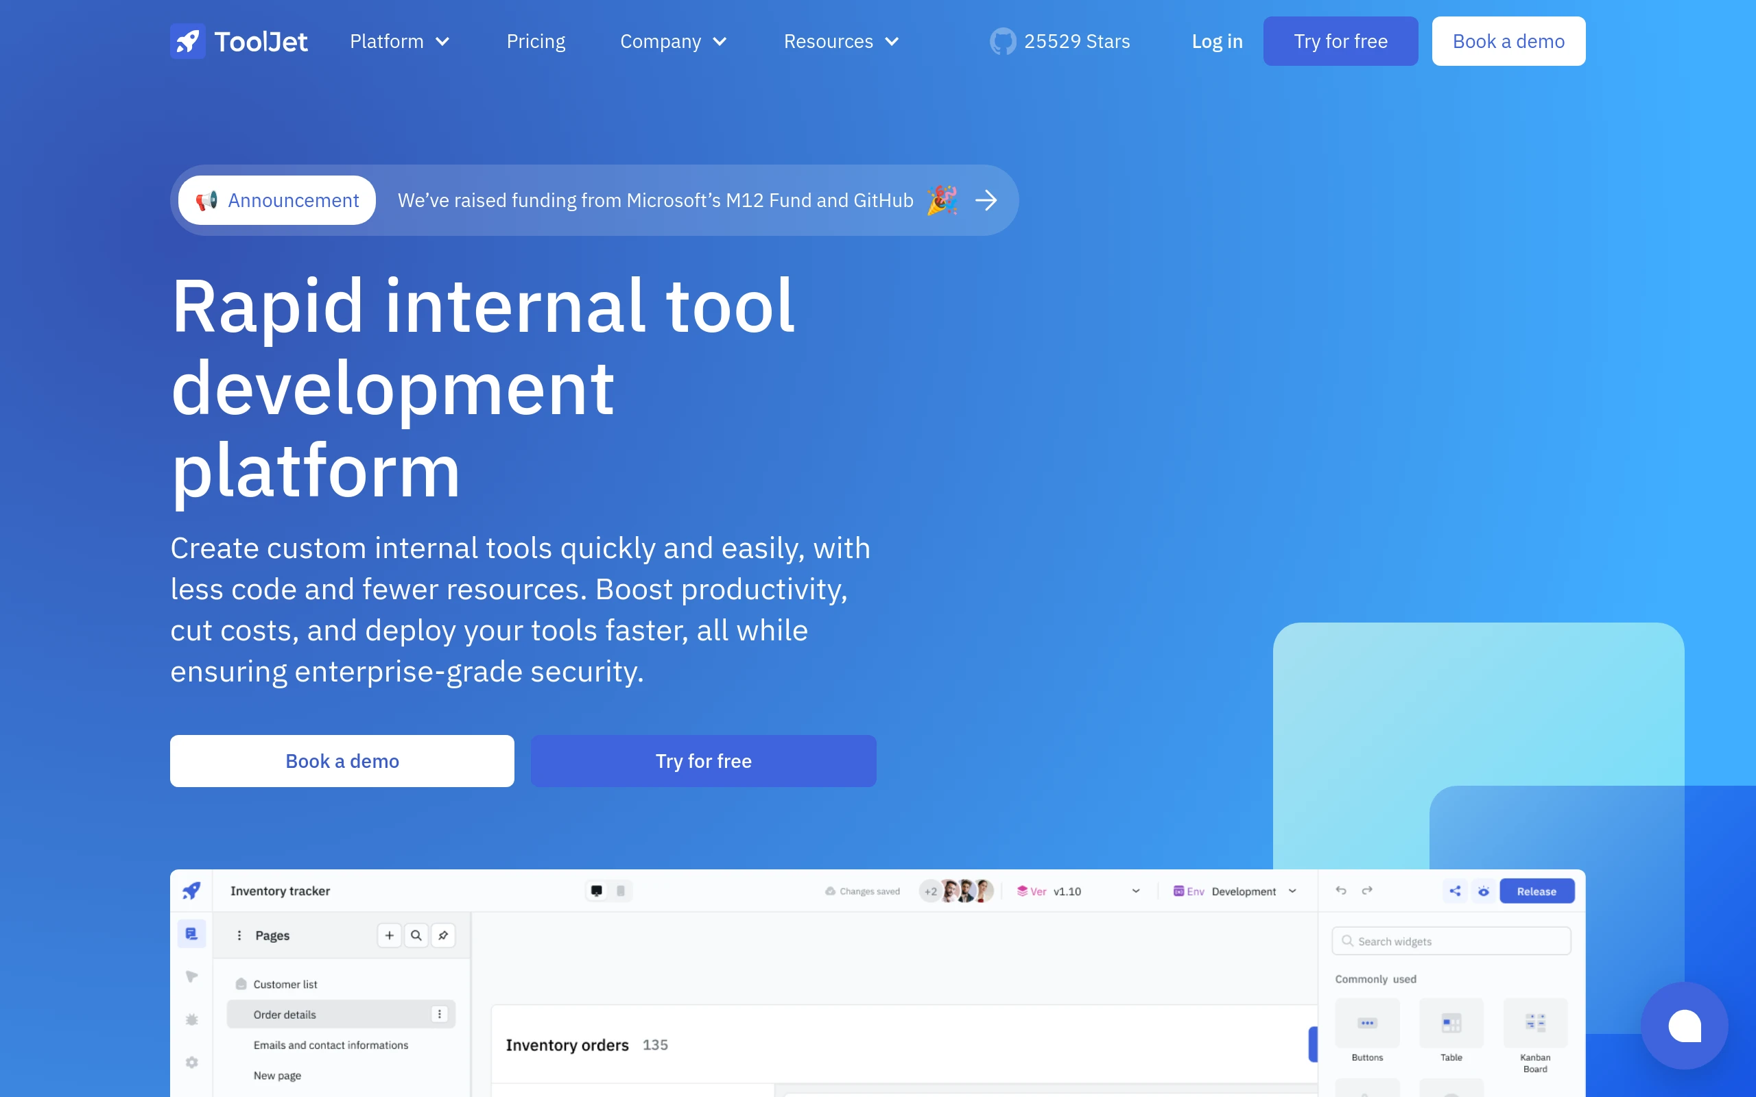The width and height of the screenshot is (1756, 1097).
Task: Expand the Platform dropdown menu
Action: pos(400,41)
